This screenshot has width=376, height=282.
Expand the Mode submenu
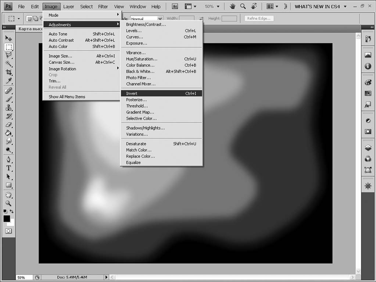(x=82, y=15)
